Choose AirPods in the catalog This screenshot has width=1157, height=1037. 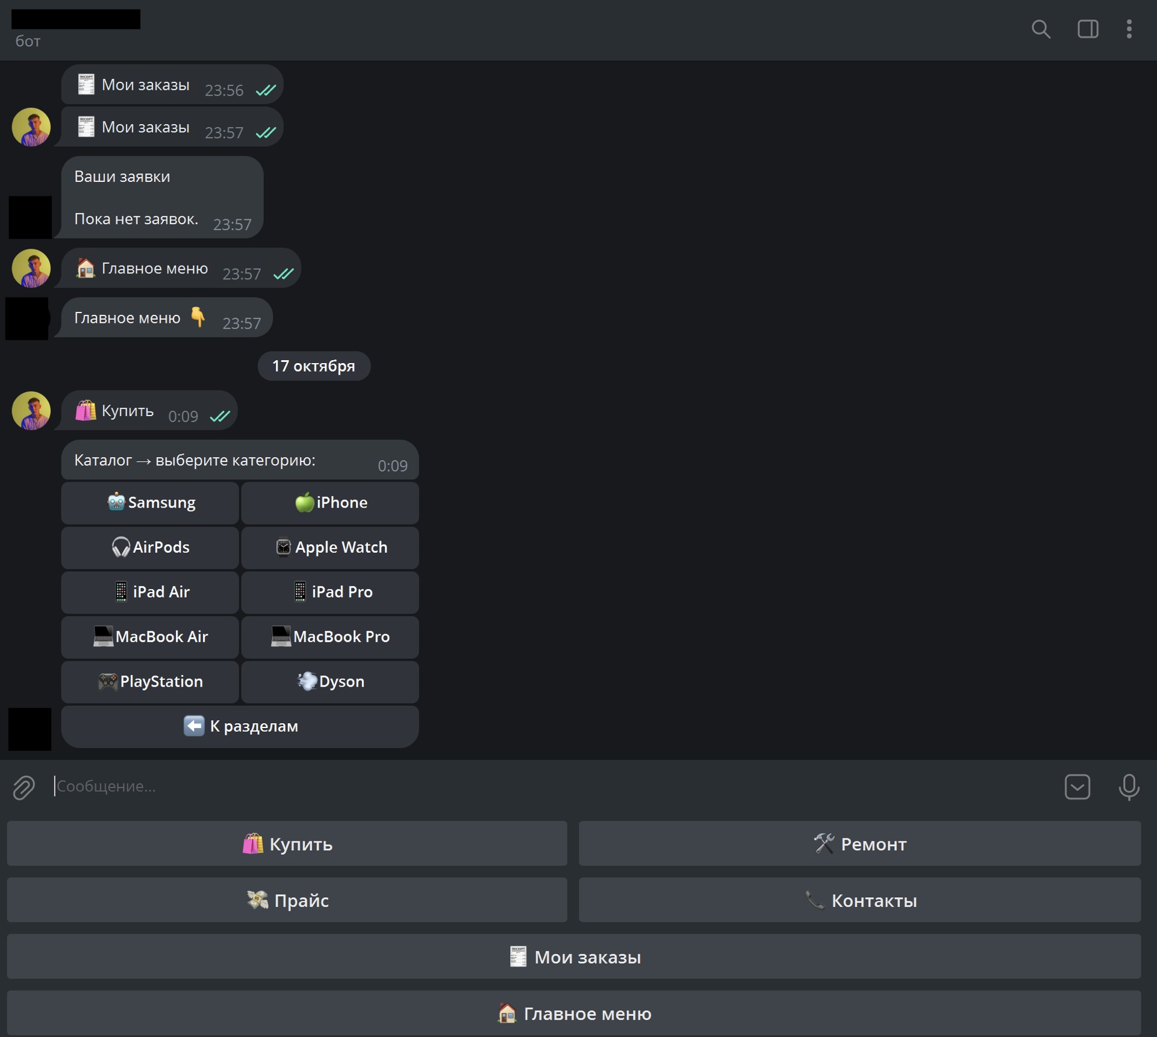pyautogui.click(x=150, y=547)
